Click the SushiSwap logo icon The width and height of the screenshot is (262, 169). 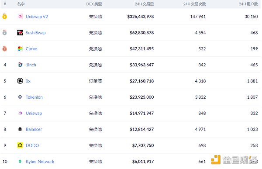[x=20, y=33]
